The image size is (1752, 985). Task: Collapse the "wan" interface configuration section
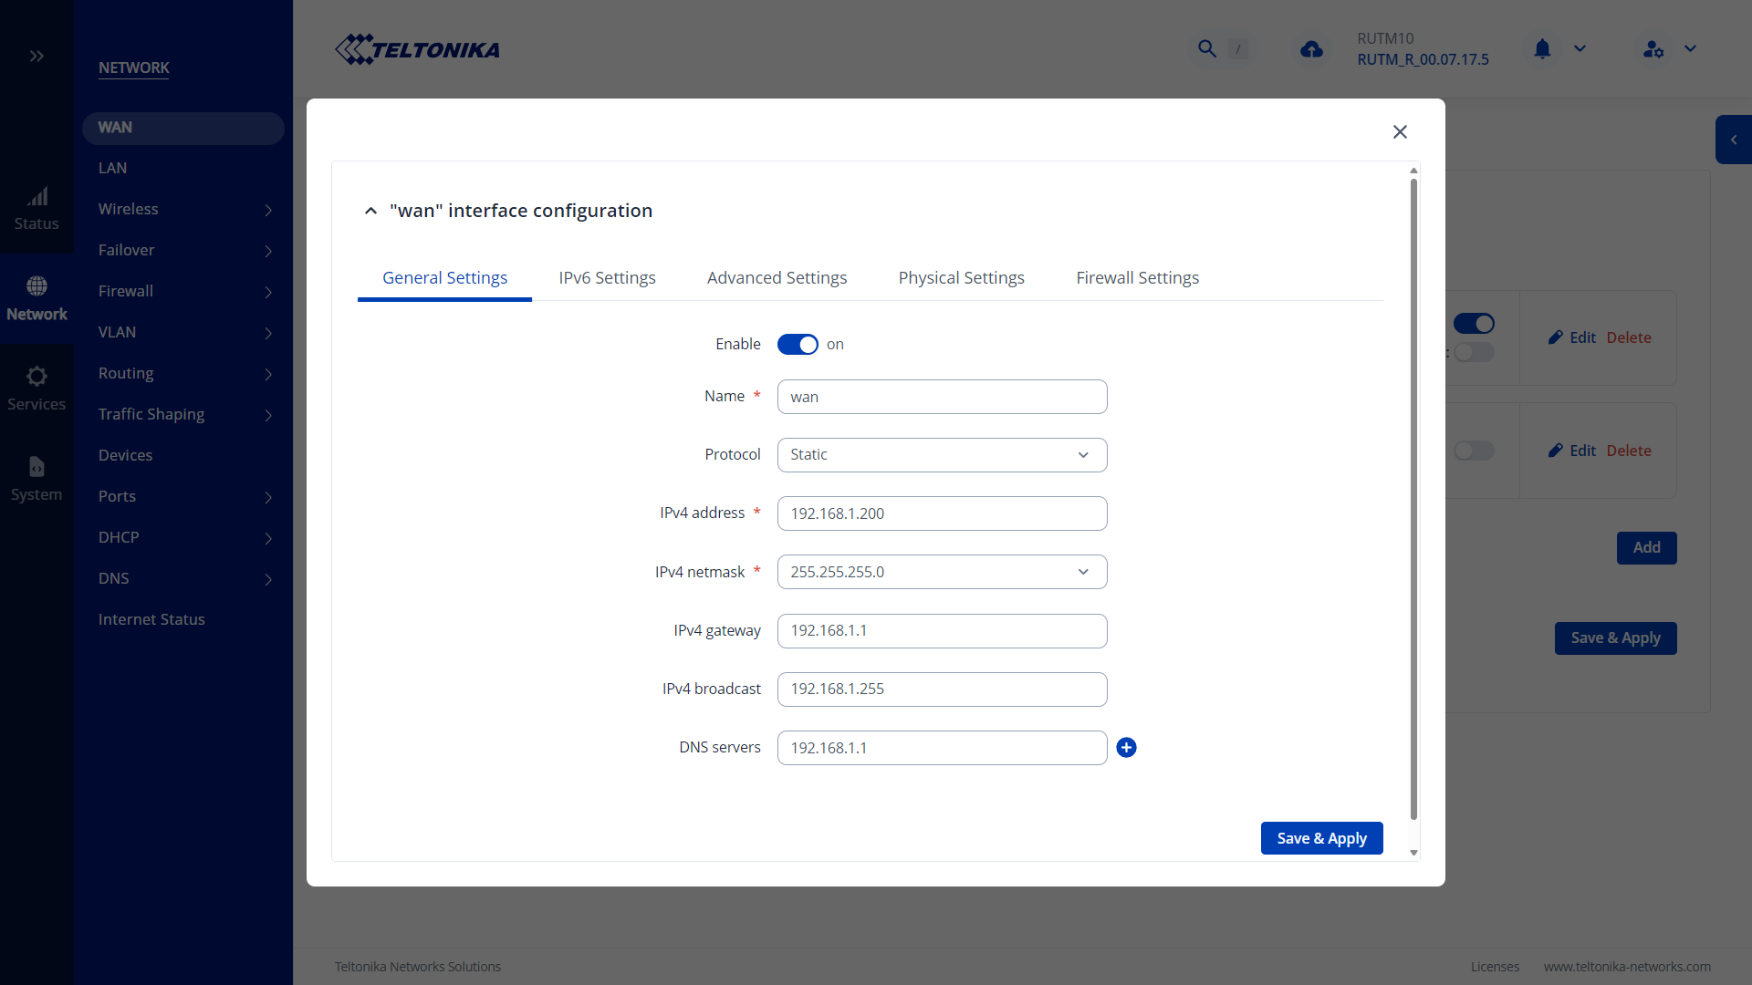click(x=370, y=212)
